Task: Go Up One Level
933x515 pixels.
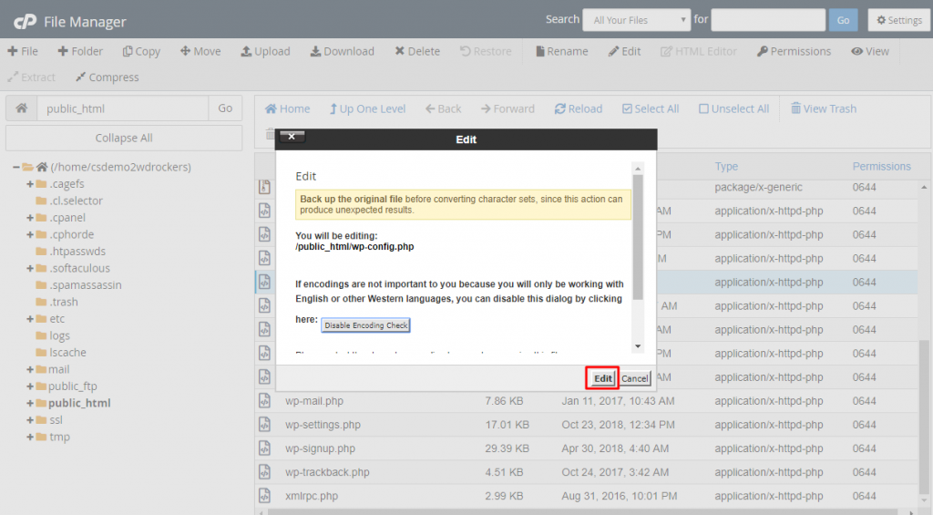Action: point(368,108)
